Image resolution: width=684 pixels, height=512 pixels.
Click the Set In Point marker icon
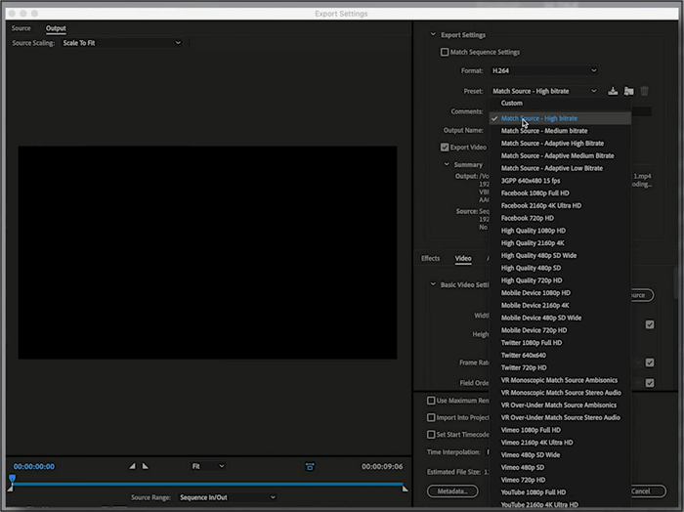133,466
